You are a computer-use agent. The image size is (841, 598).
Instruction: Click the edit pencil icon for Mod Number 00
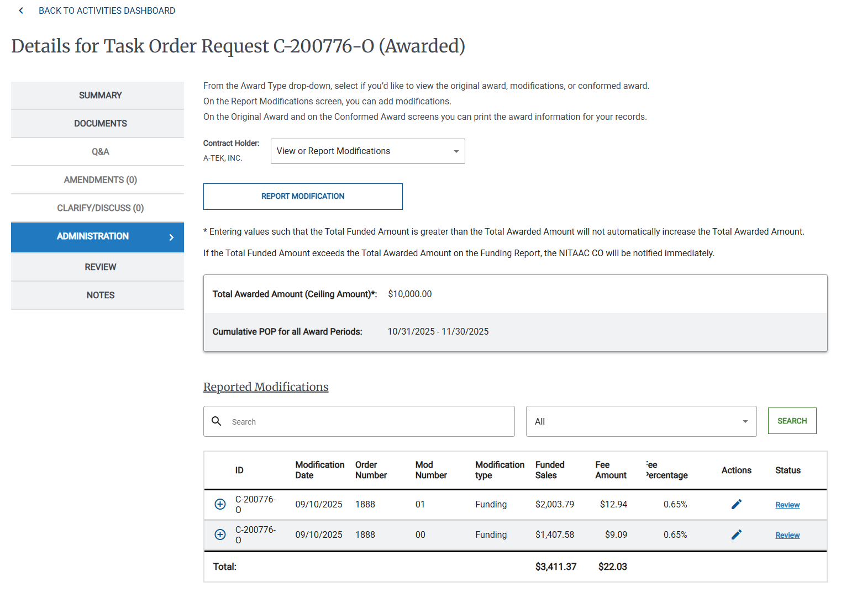[x=737, y=534]
